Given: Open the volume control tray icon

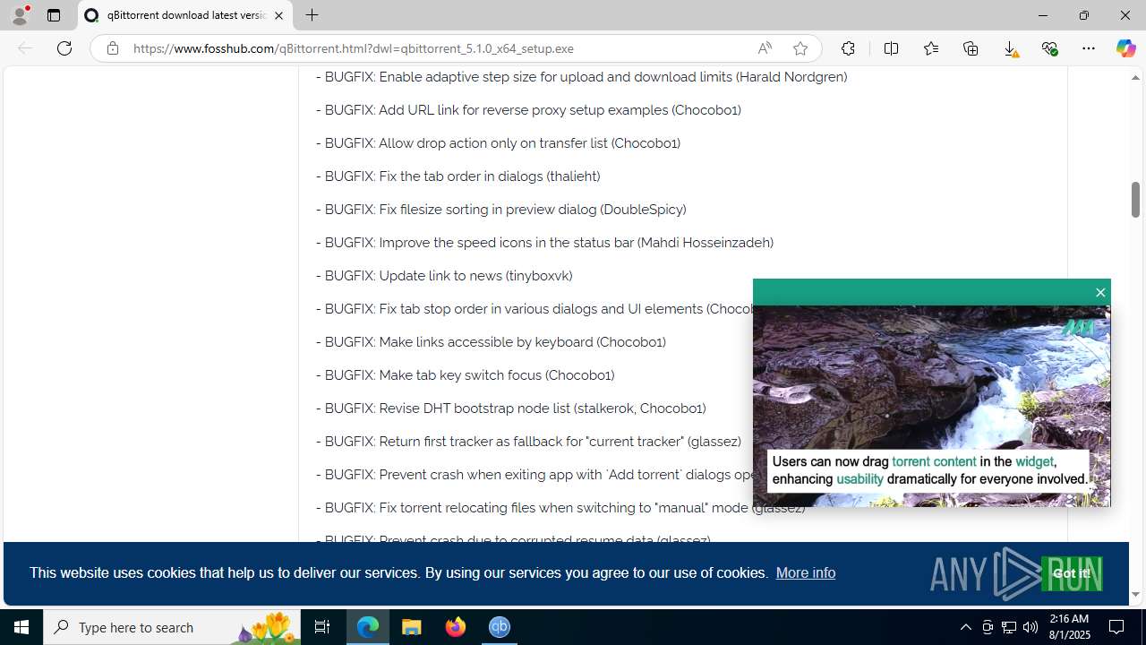Looking at the screenshot, I should pos(1031,627).
